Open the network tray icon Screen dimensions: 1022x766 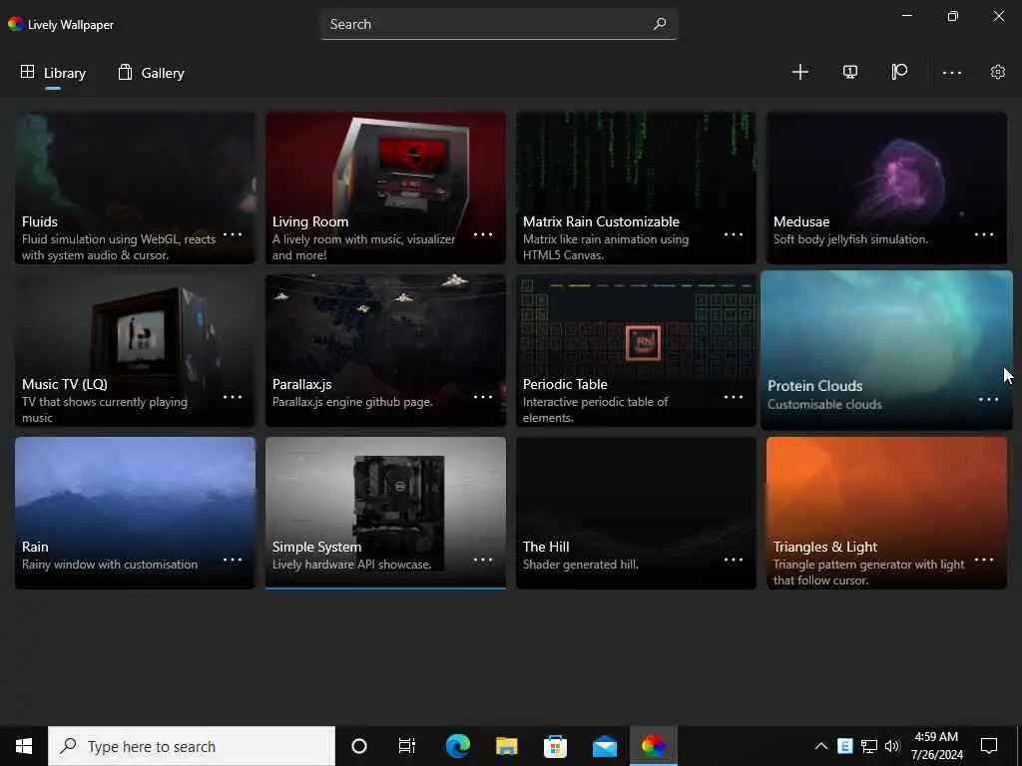coord(869,746)
